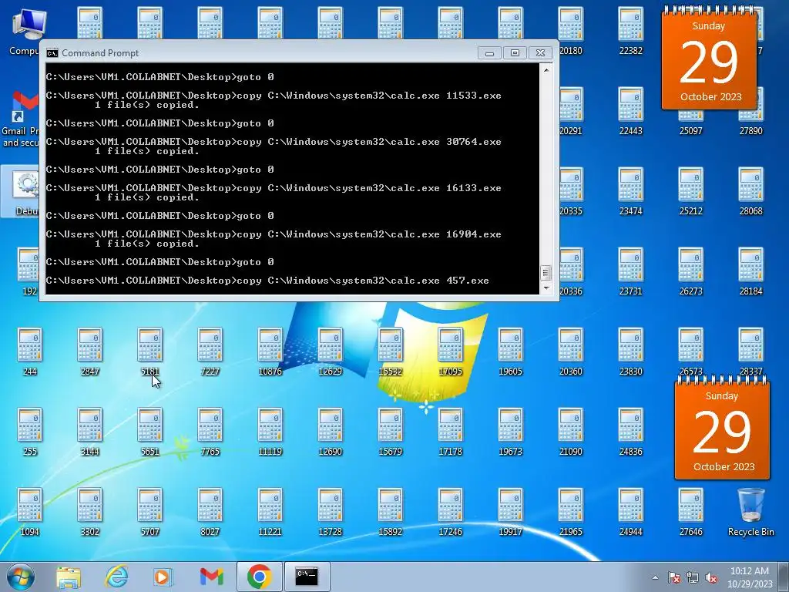Close the Command Prompt window
Image resolution: width=789 pixels, height=592 pixels.
(x=540, y=53)
